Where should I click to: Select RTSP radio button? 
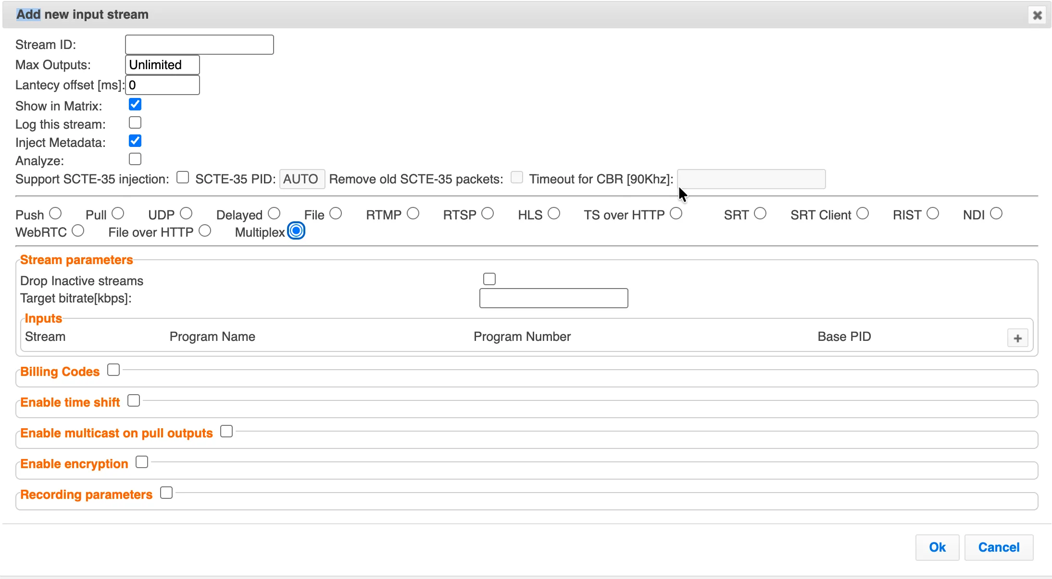tap(488, 213)
